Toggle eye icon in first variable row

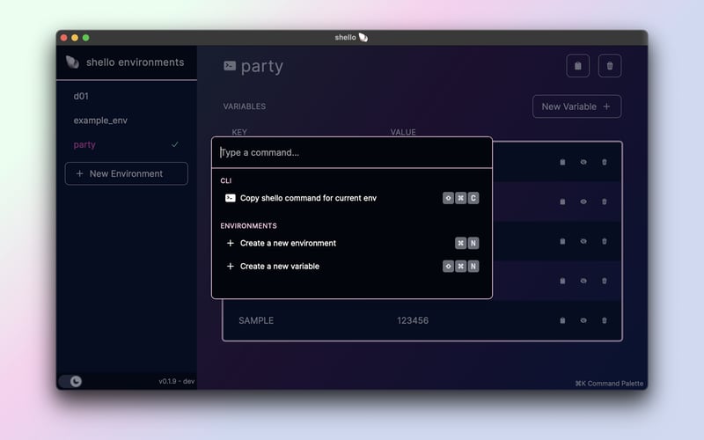click(x=583, y=162)
